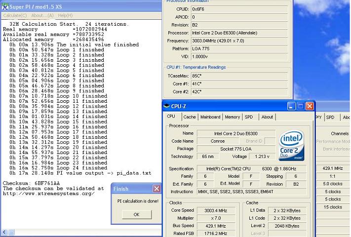Close the Finish dialog
Image resolution: width=351 pixels, height=237 pixels.
156,189
